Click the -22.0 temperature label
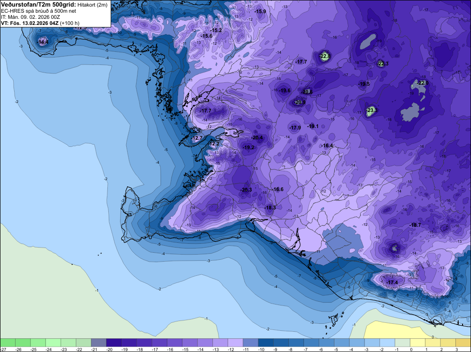 (423, 83)
